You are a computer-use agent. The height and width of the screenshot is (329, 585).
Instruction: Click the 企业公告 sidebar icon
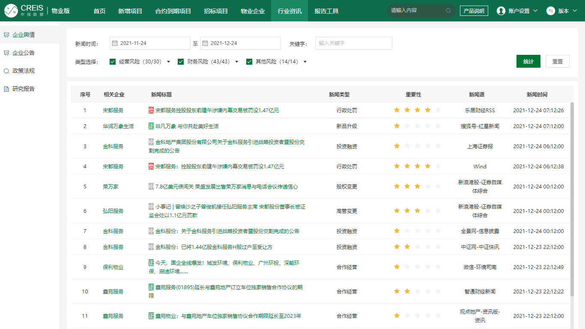pos(6,53)
